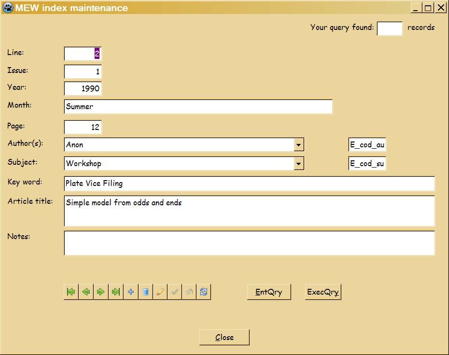
Task: Open the Author(s) dropdown arrow
Action: [x=298, y=145]
